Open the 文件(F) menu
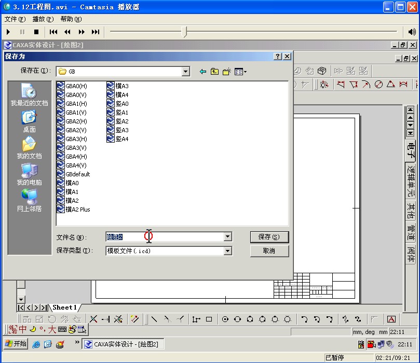 point(15,19)
